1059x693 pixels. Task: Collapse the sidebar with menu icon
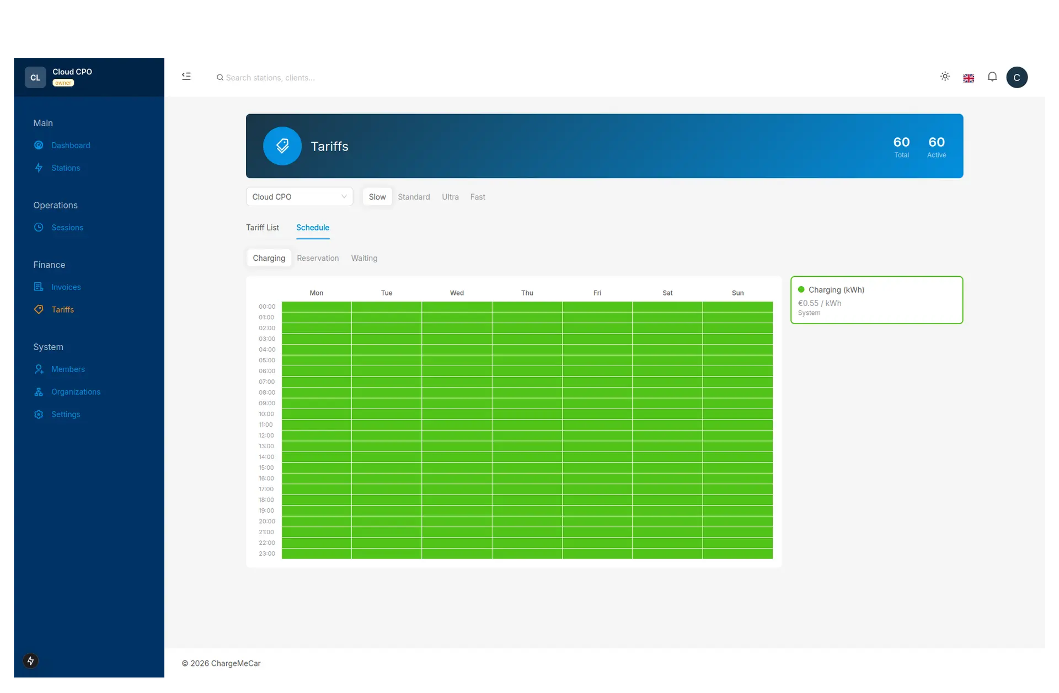(186, 77)
